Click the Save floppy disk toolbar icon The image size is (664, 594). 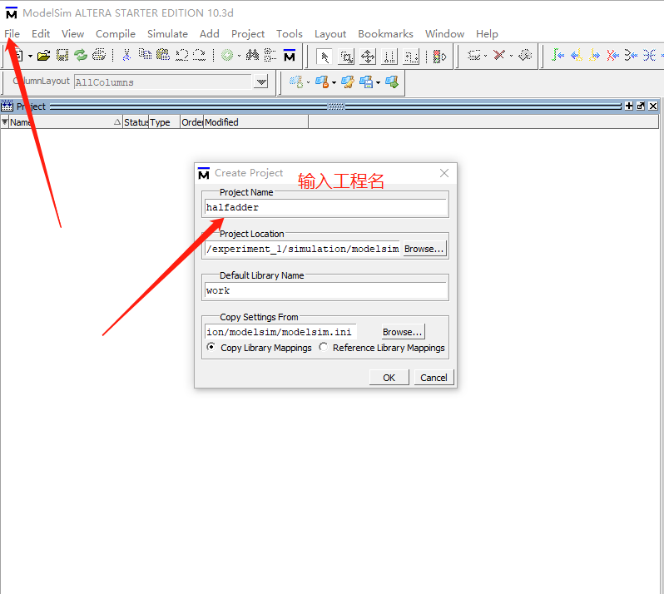pyautogui.click(x=62, y=56)
